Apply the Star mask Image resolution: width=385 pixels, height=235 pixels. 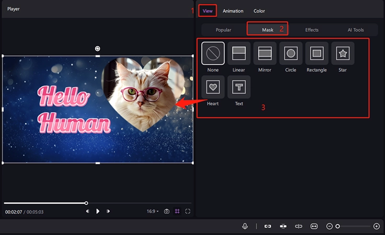pyautogui.click(x=343, y=53)
